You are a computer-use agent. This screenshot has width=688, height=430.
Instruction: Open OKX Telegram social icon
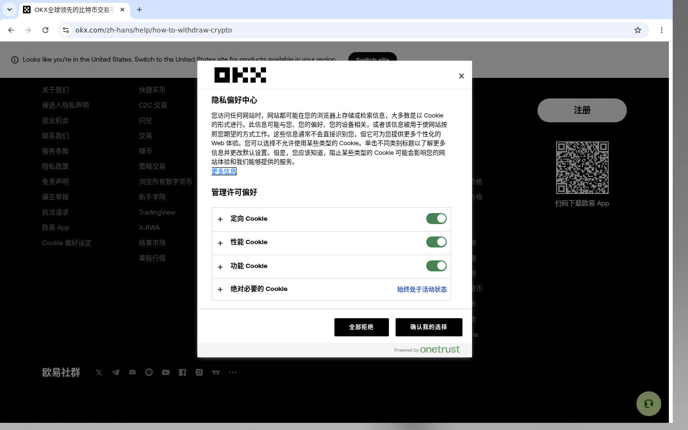coord(116,372)
